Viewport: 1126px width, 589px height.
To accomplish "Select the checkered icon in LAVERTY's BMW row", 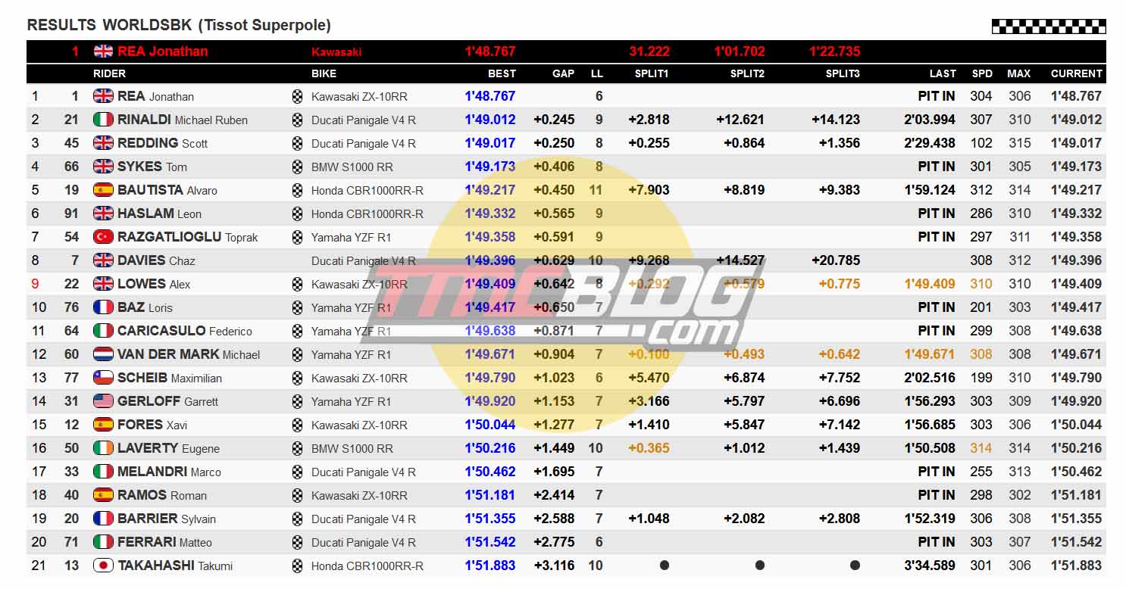I will coord(297,448).
